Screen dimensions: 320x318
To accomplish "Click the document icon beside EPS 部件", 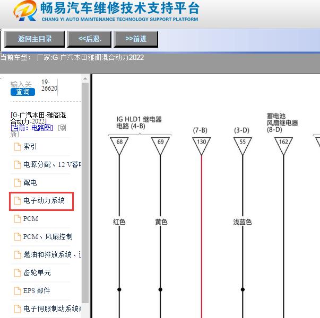I will (x=18, y=291).
